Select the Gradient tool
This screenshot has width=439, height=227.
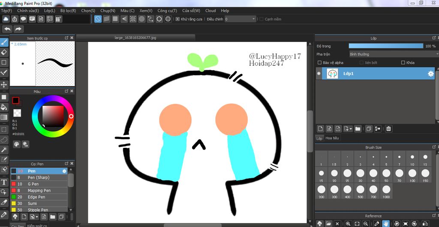[4, 117]
